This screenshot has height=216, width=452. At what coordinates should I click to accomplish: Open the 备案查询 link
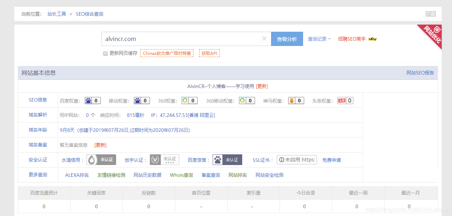(211, 175)
